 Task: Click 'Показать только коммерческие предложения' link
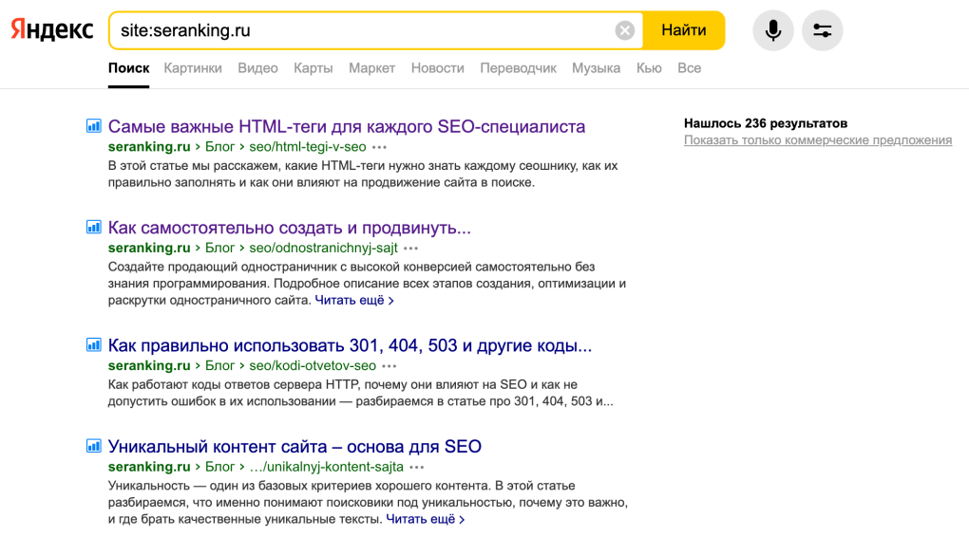pos(817,140)
